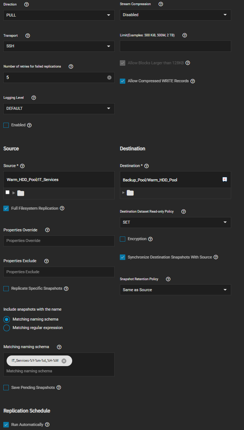Click the IT_Services-%Y-%m-%d_%H-%M chip text
244x430 pixels.
(35, 361)
